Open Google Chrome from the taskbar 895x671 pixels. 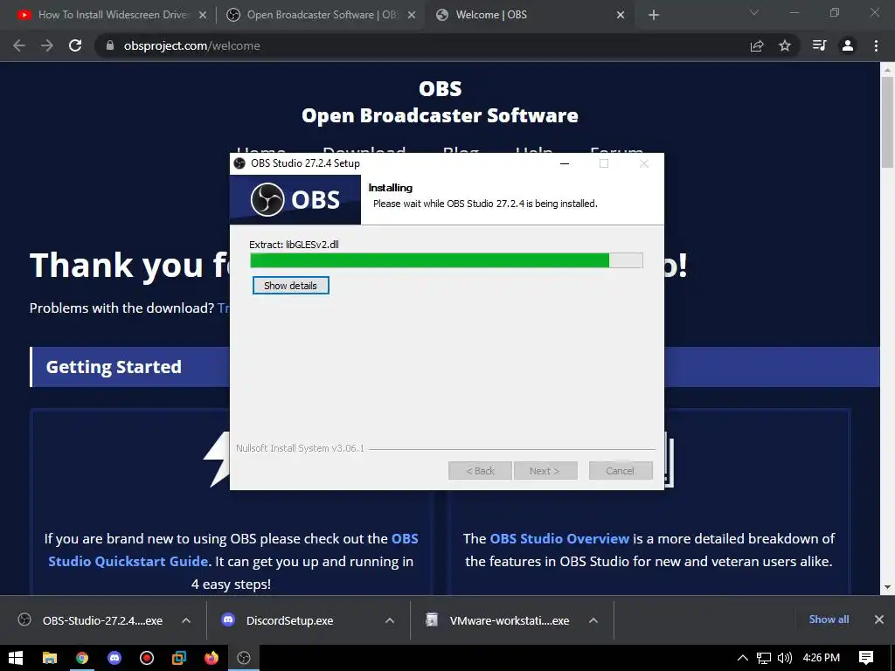click(82, 658)
